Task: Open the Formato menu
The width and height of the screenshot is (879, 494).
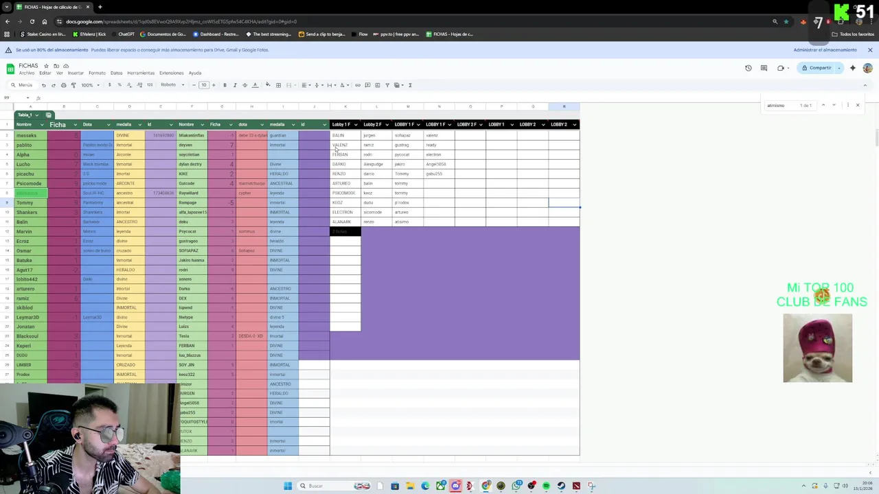Action: tap(97, 73)
